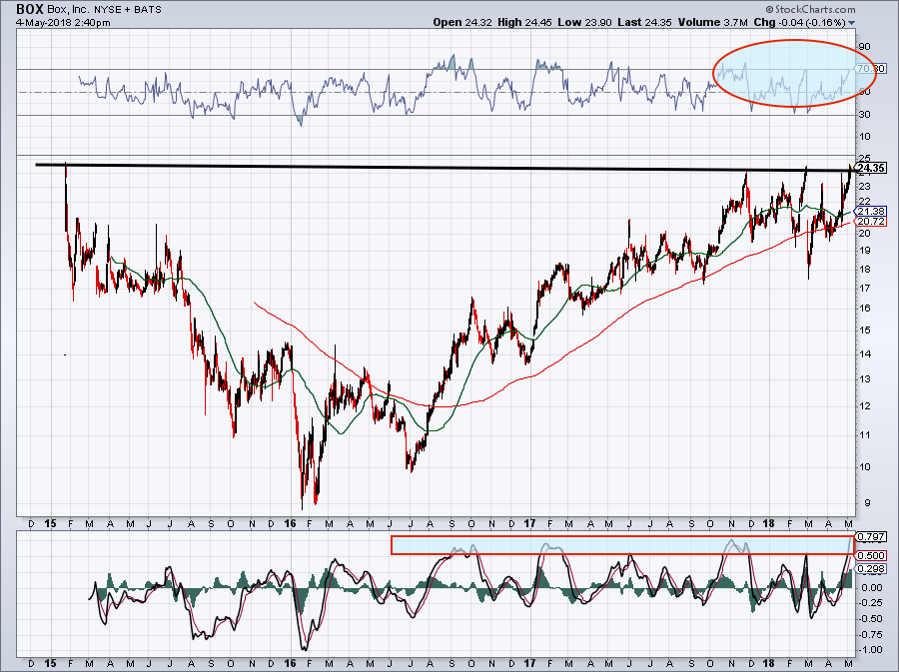Select the 'Box, Inc.' company name
This screenshot has width=899, height=672.
point(68,10)
